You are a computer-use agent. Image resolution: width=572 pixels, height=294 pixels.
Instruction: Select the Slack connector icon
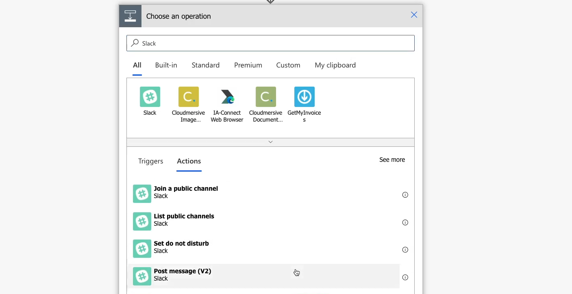tap(150, 97)
